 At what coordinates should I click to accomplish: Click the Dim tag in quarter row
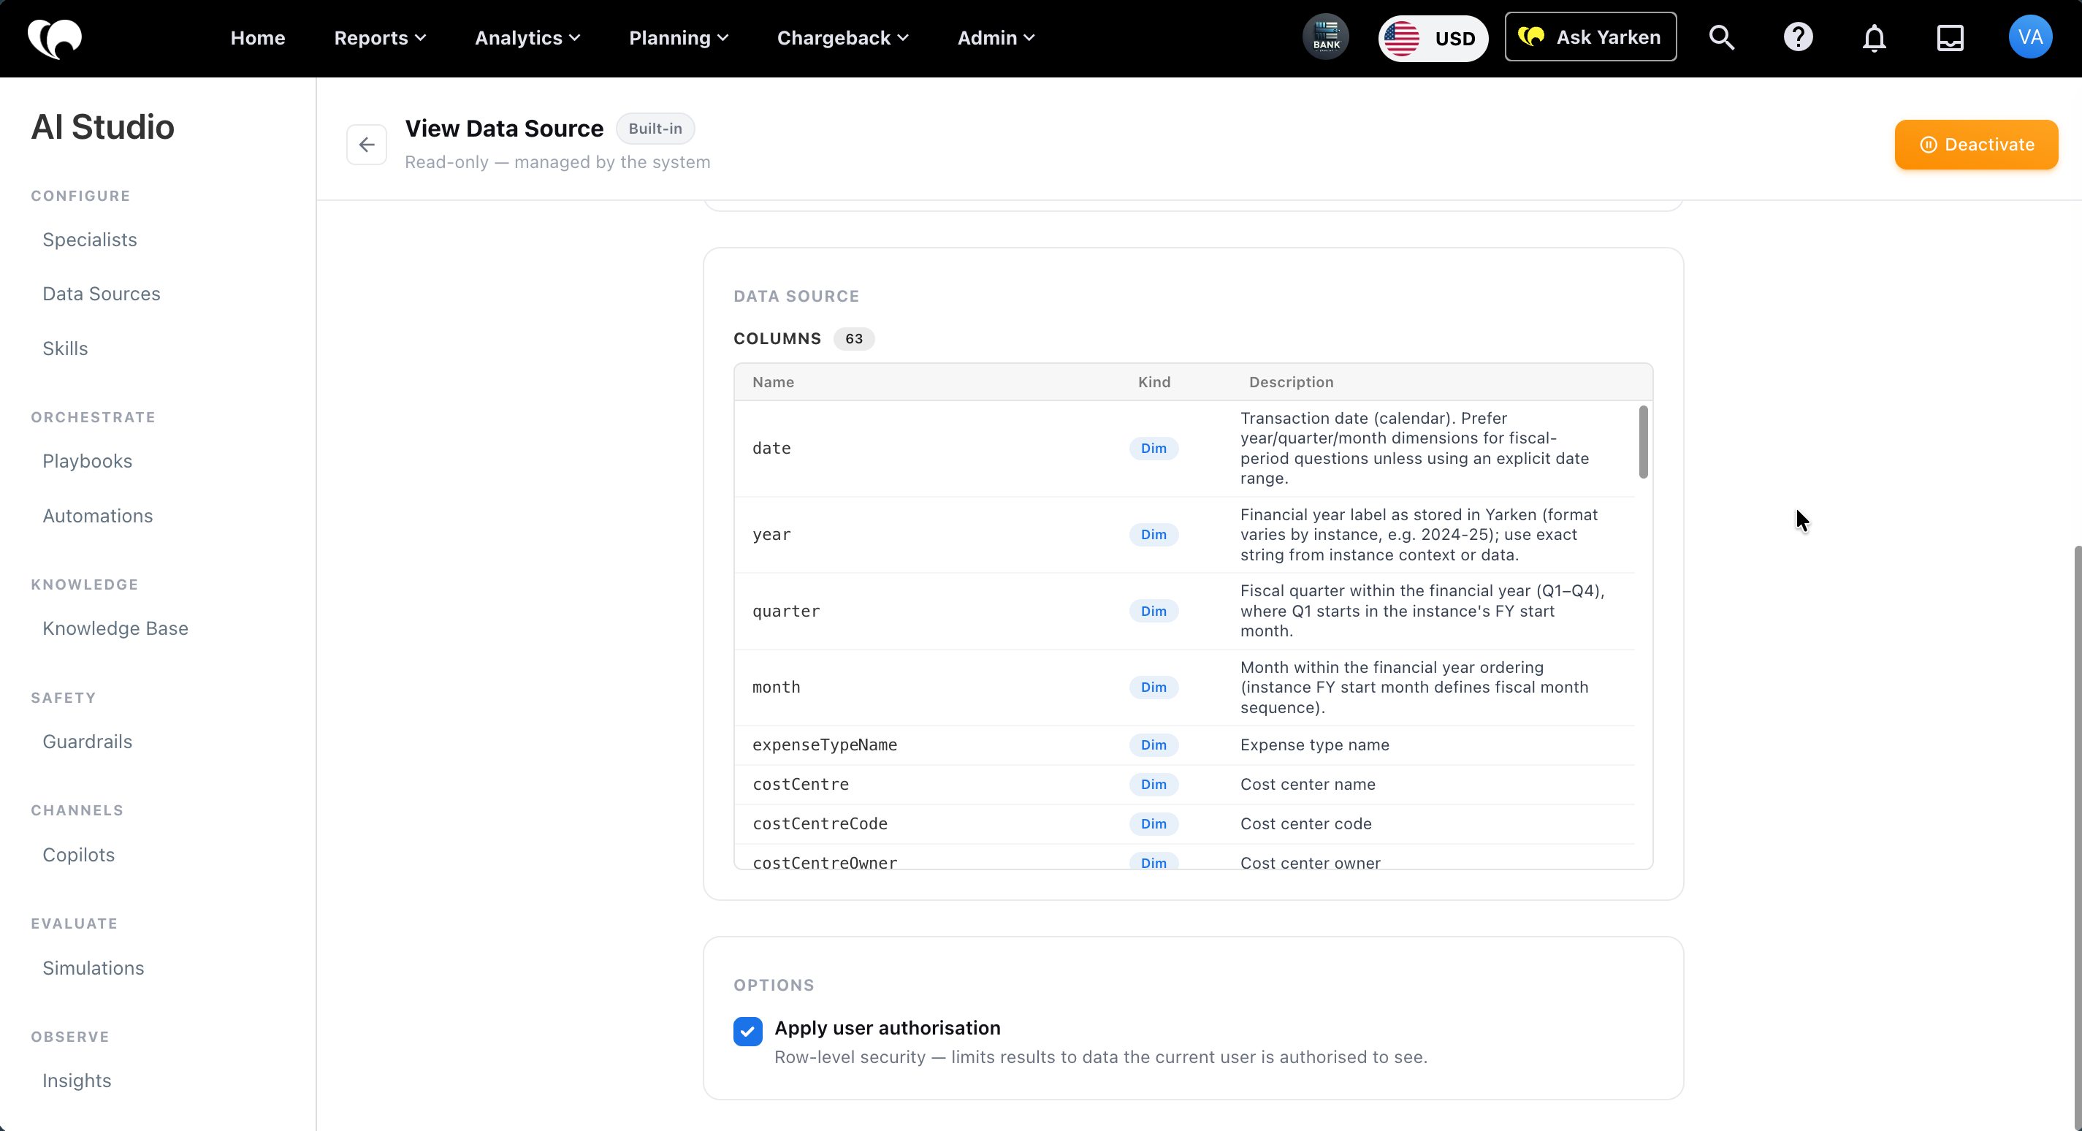click(x=1154, y=612)
